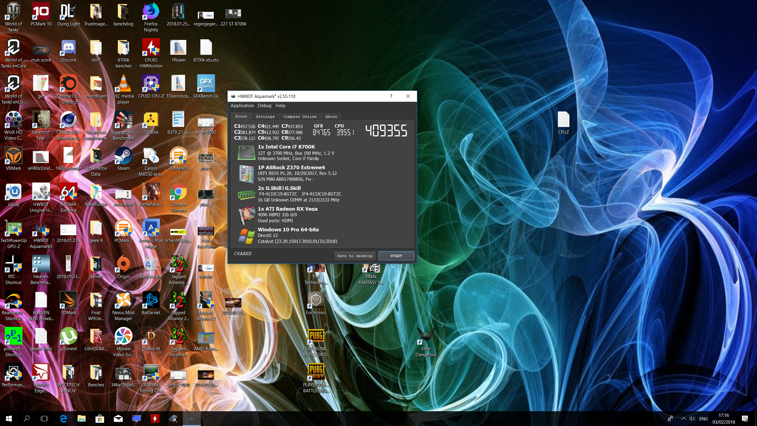Click the Windows 10 Pro logo icon
The image size is (757, 426).
point(246,236)
